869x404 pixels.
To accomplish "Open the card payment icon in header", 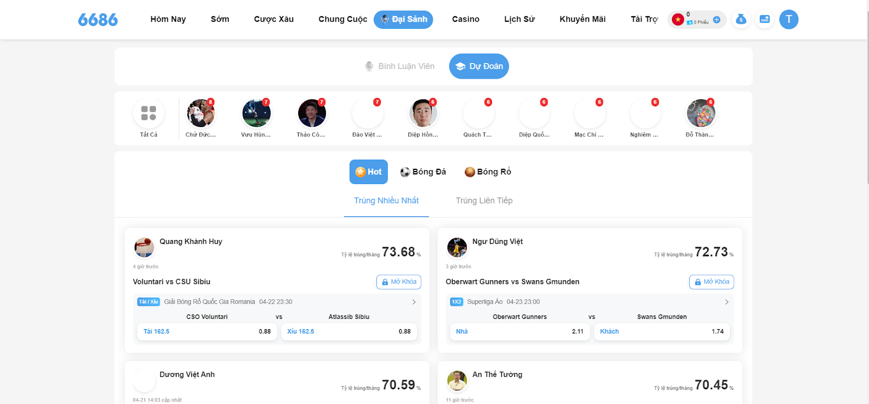I will [x=765, y=20].
